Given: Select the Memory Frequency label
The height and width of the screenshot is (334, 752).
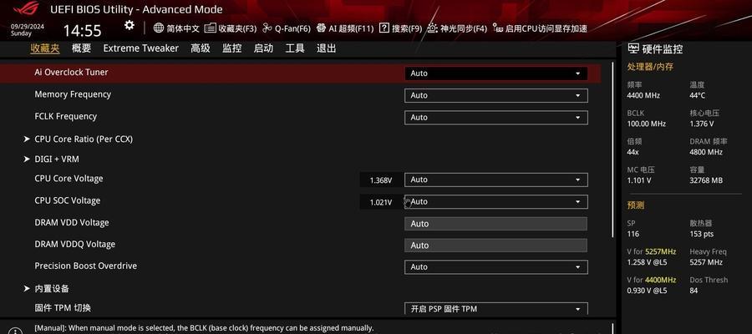Looking at the screenshot, I should pos(73,94).
